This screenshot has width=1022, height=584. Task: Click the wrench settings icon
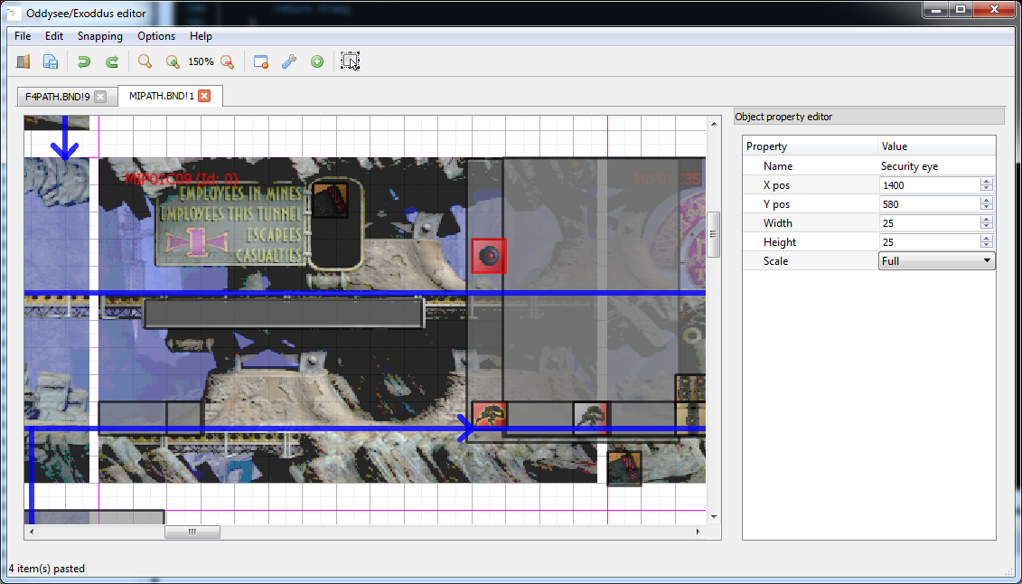pos(289,61)
